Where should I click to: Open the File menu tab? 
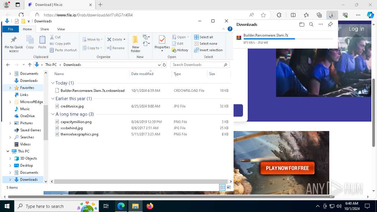(x=11, y=29)
